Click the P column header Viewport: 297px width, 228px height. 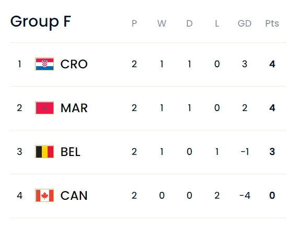[x=134, y=23]
